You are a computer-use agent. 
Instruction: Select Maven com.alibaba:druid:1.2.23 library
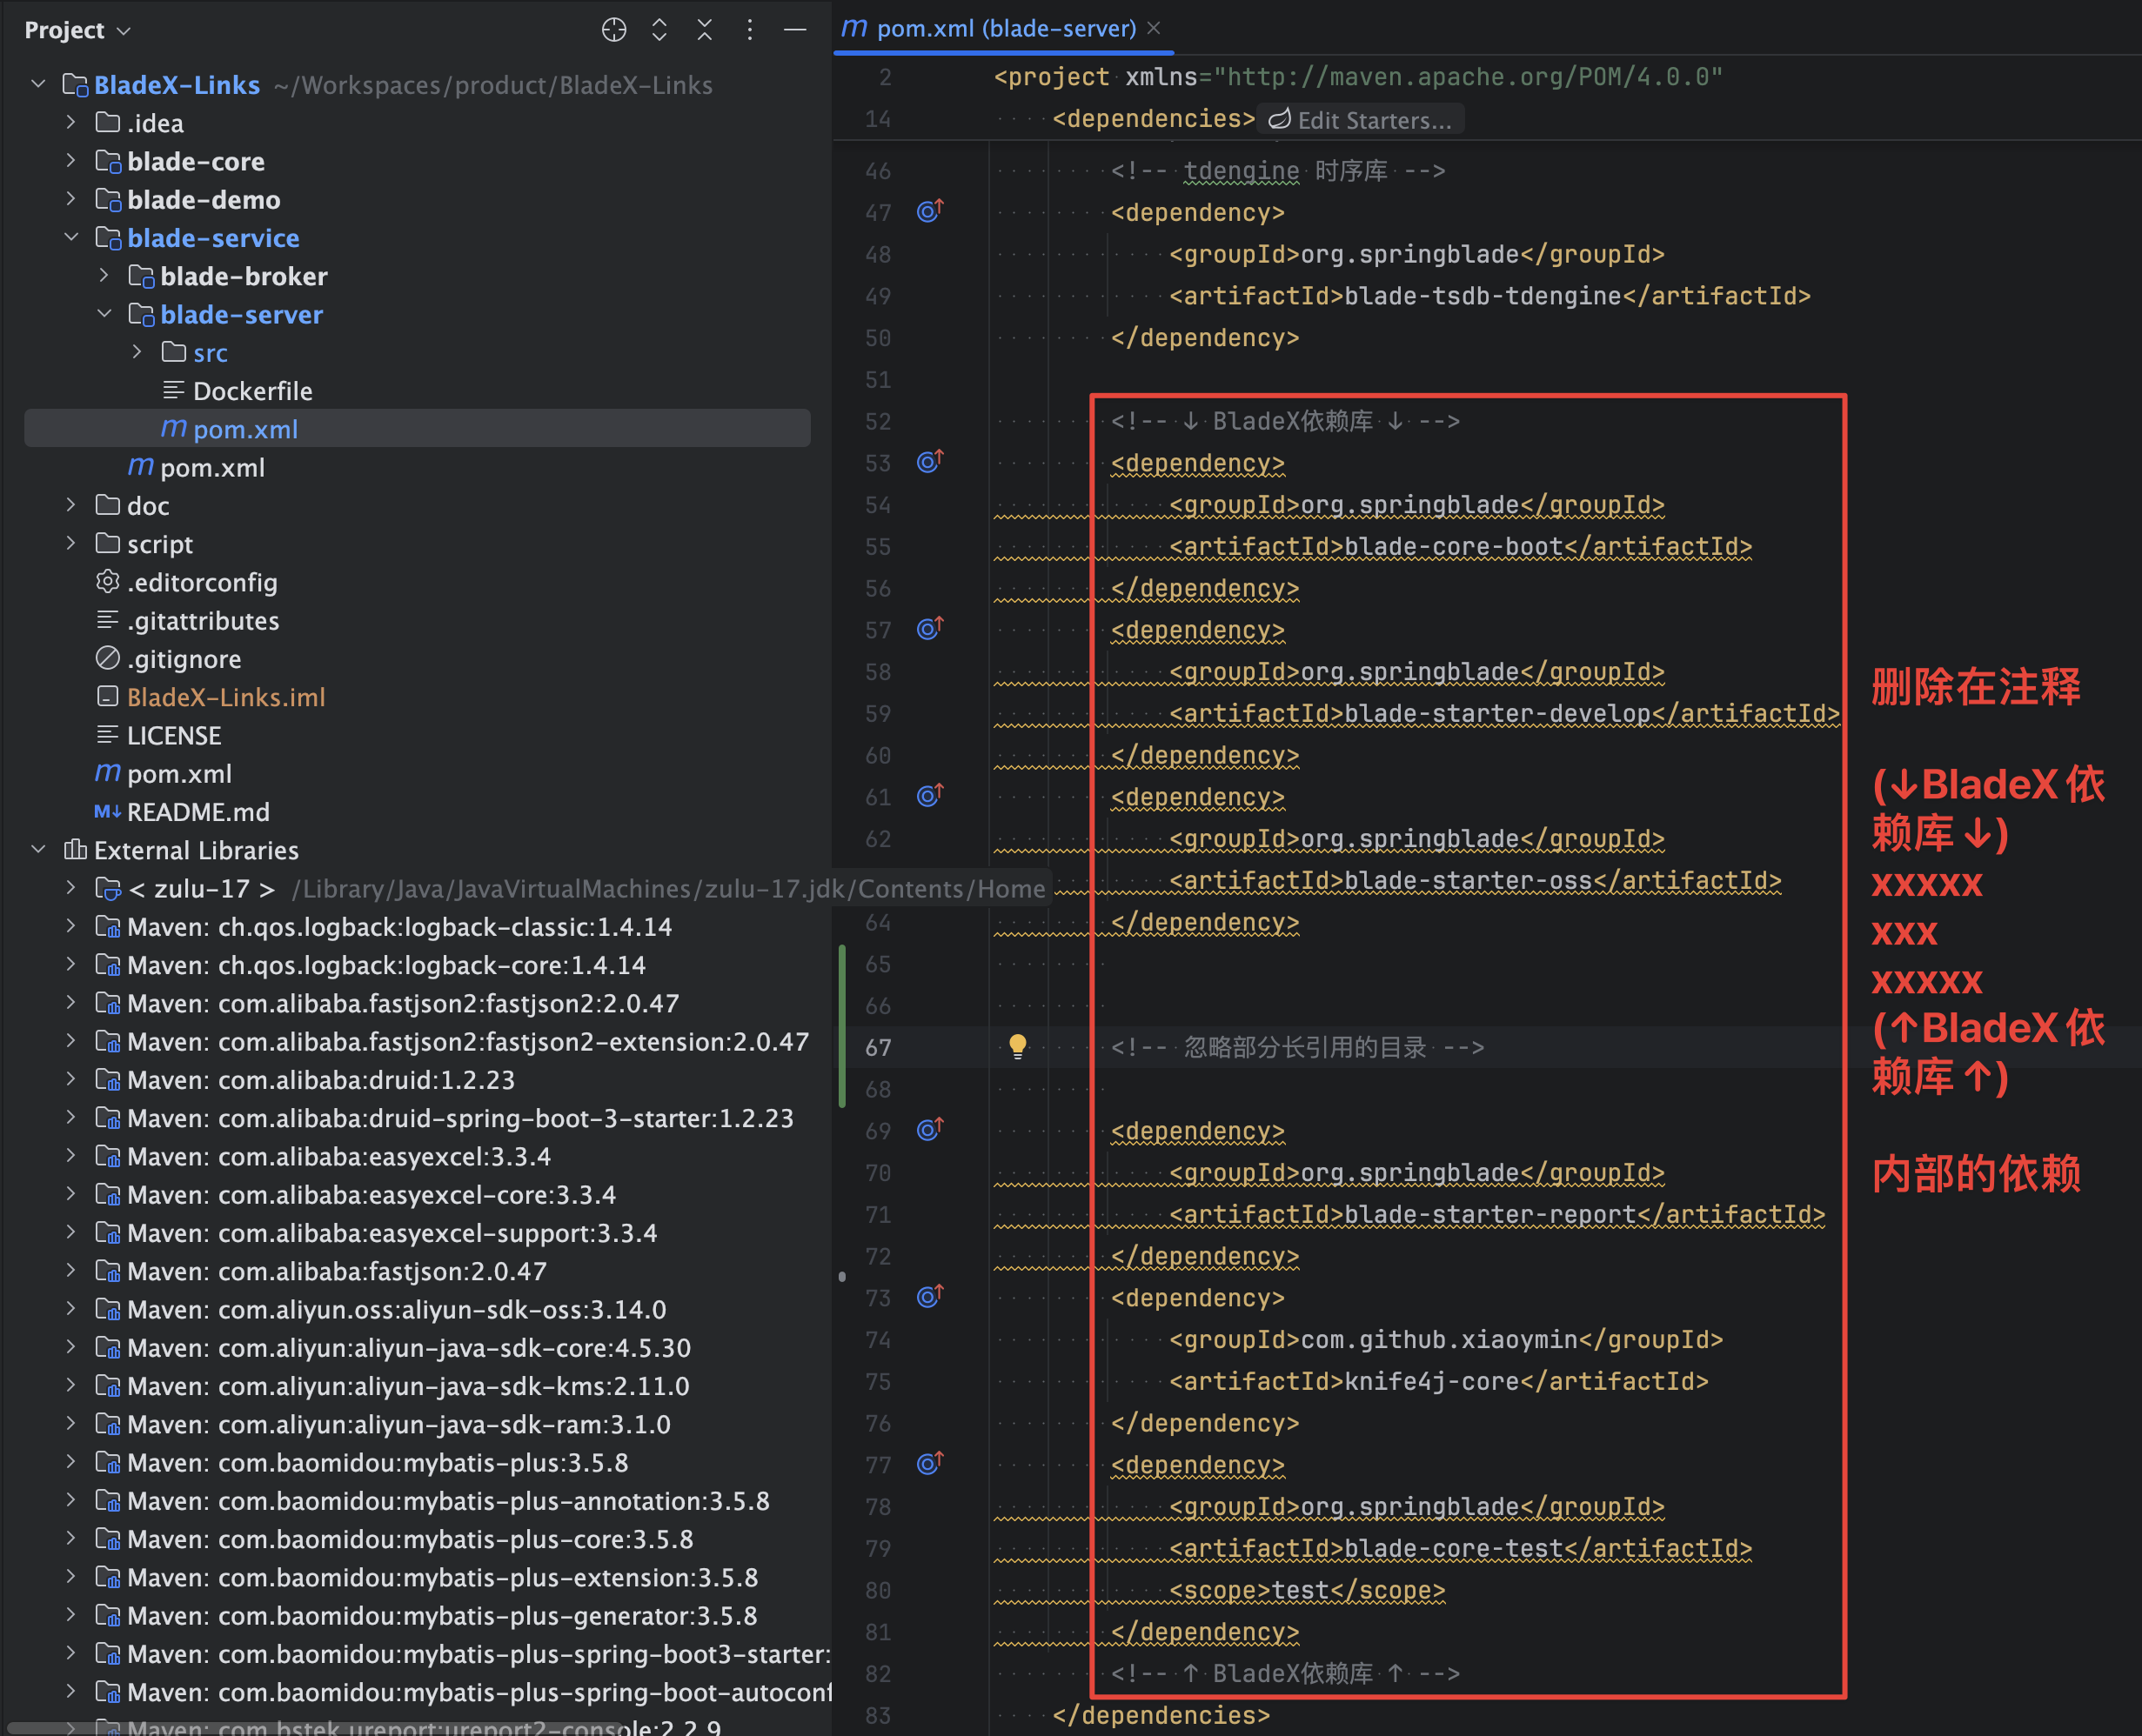point(320,1080)
